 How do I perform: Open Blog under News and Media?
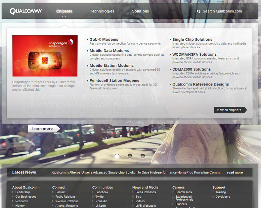pos(138,197)
